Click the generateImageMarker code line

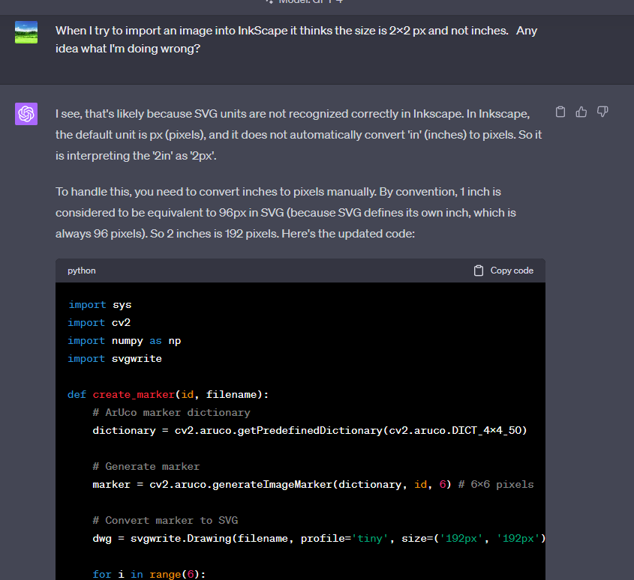pyautogui.click(x=270, y=485)
